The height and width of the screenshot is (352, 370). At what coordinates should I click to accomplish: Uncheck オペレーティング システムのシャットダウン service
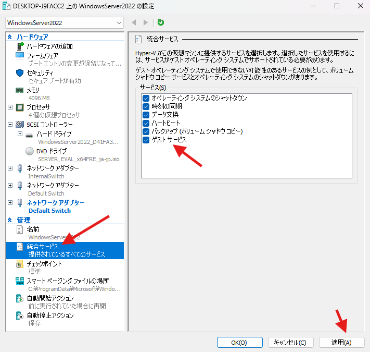pyautogui.click(x=146, y=98)
